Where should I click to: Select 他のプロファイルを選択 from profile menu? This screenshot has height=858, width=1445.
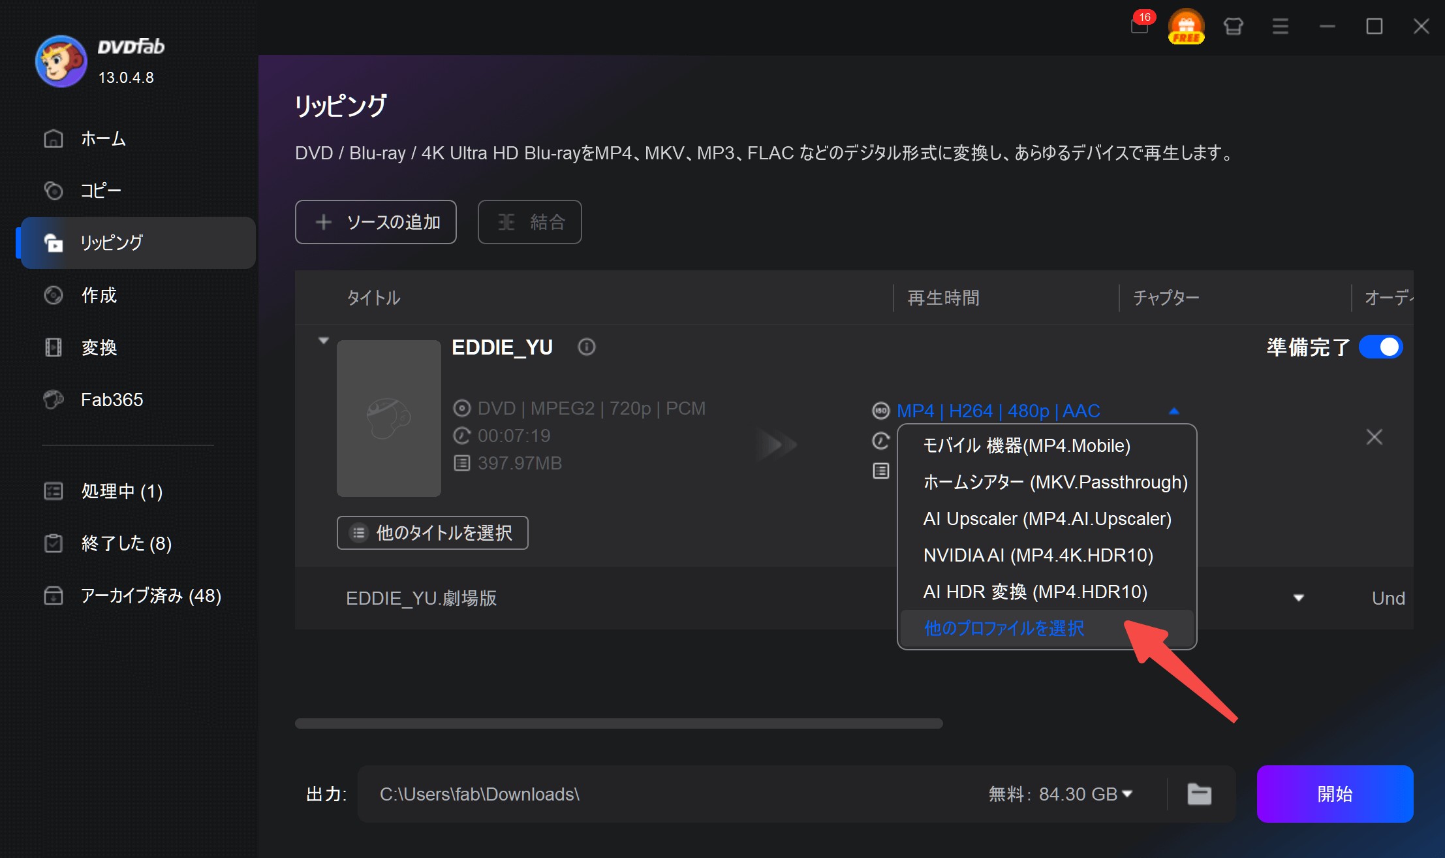coord(1004,628)
